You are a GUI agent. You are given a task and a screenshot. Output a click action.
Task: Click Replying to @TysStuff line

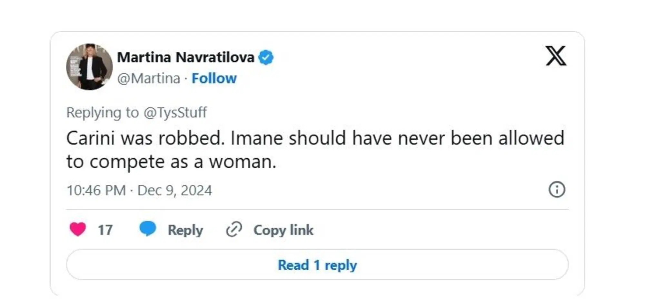pyautogui.click(x=137, y=112)
